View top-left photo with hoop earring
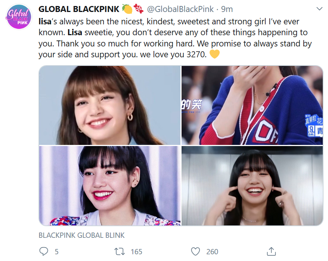The width and height of the screenshot is (328, 261). click(110, 105)
